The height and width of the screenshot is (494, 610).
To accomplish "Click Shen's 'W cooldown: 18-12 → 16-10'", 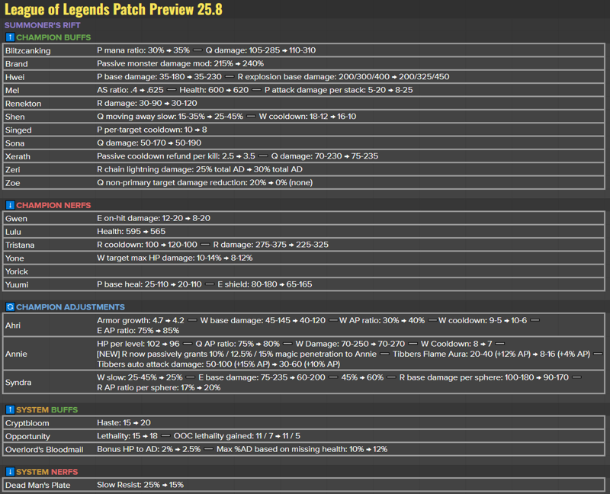I will tap(307, 117).
